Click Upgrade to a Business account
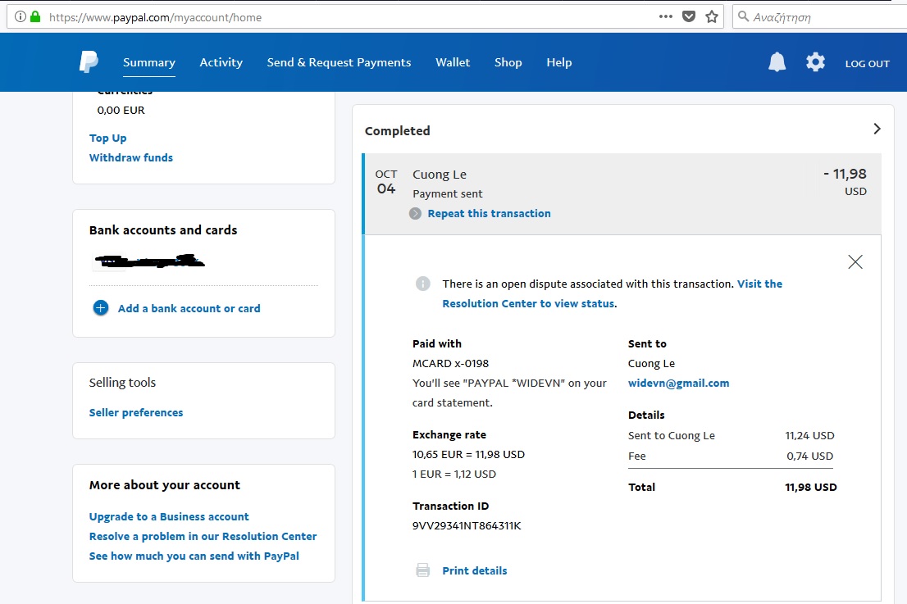Image resolution: width=907 pixels, height=604 pixels. (x=169, y=517)
